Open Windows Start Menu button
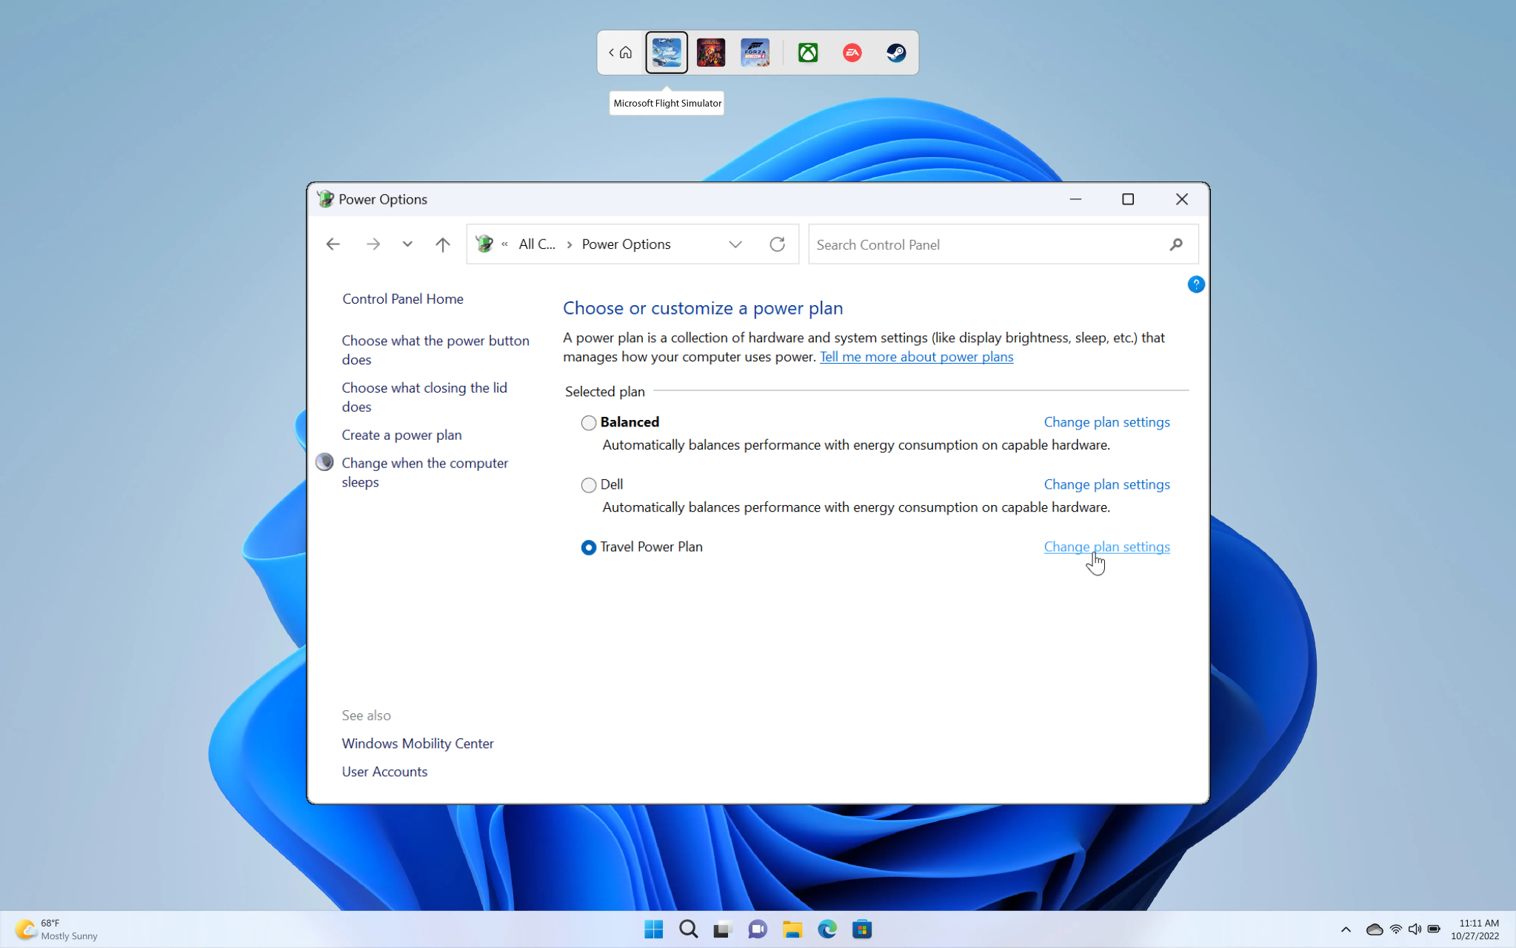1516x948 pixels. pos(652,929)
